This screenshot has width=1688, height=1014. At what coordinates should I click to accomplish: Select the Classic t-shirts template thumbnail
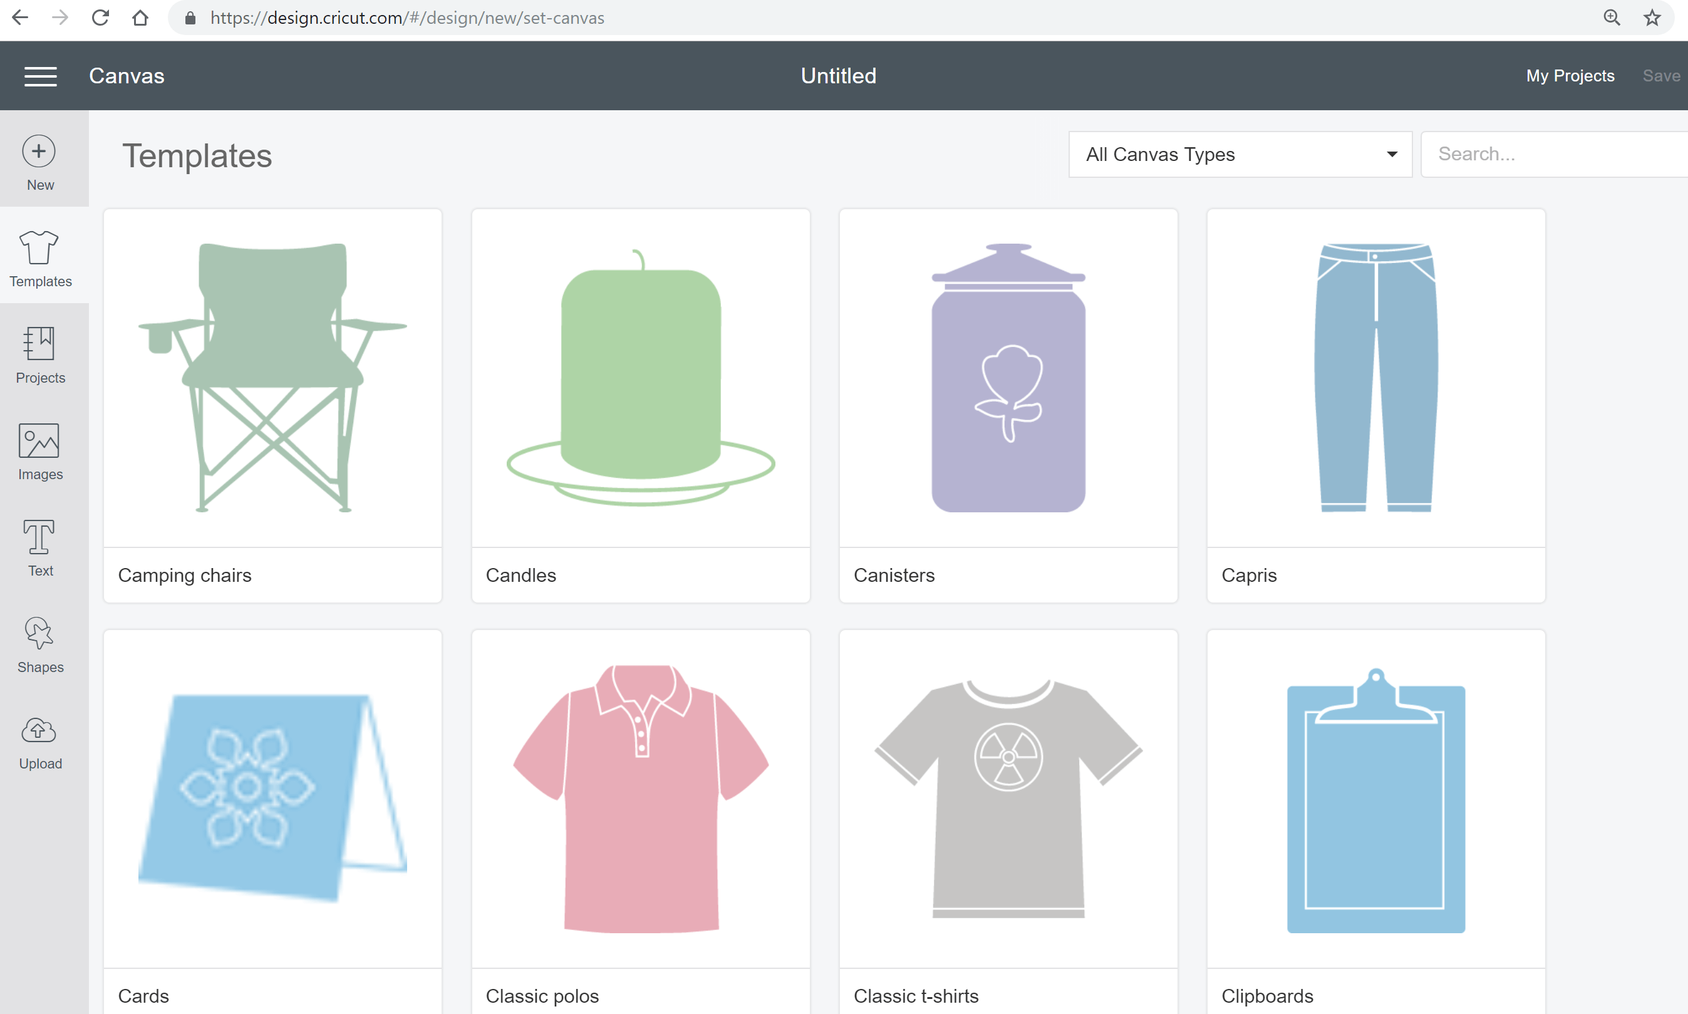tap(1008, 799)
